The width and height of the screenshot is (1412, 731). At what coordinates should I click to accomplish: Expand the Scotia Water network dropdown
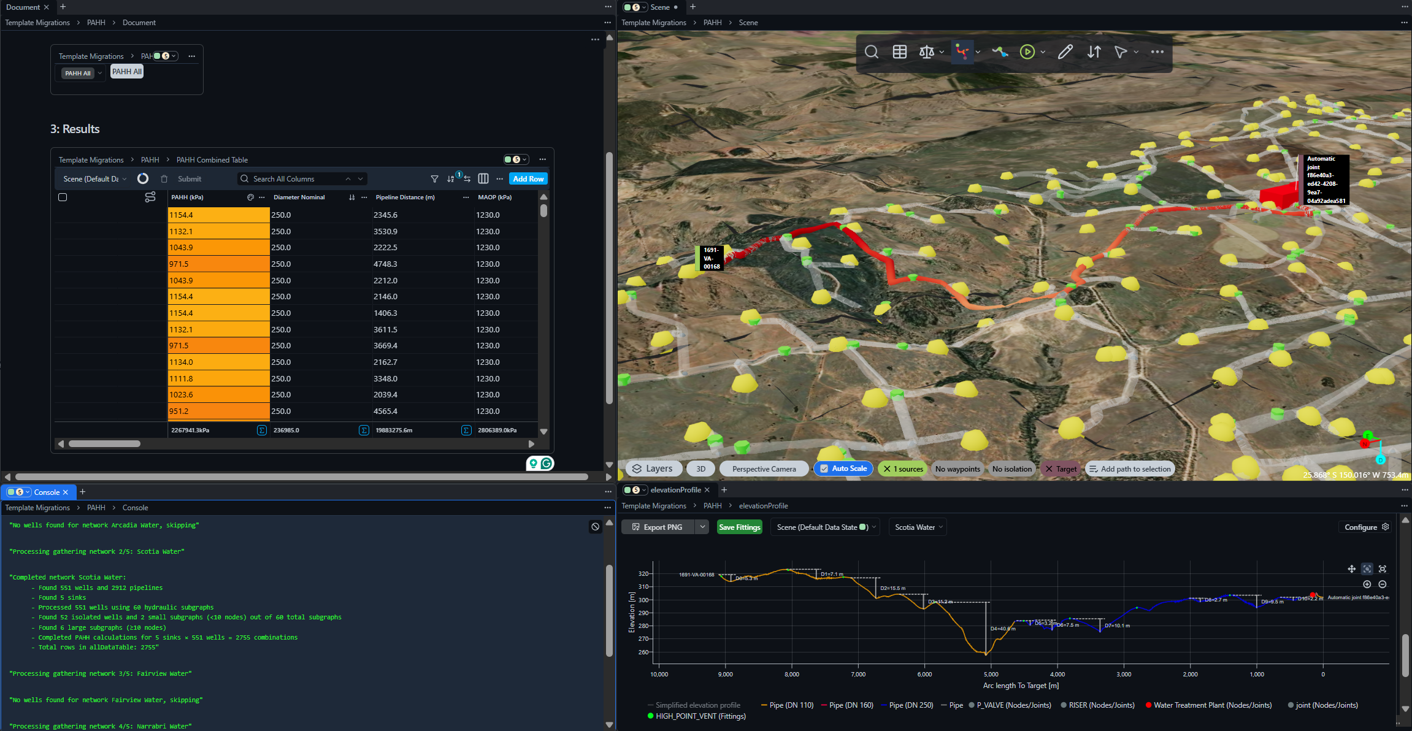pos(918,527)
